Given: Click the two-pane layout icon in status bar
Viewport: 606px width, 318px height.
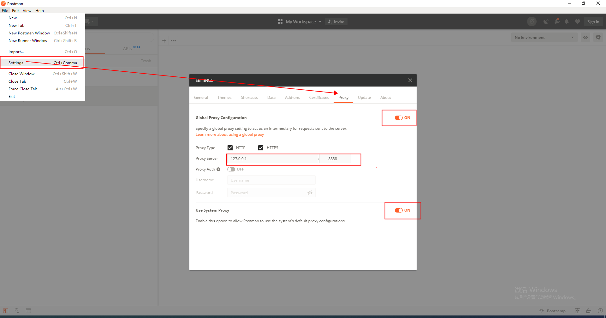Looking at the screenshot, I should coord(578,311).
